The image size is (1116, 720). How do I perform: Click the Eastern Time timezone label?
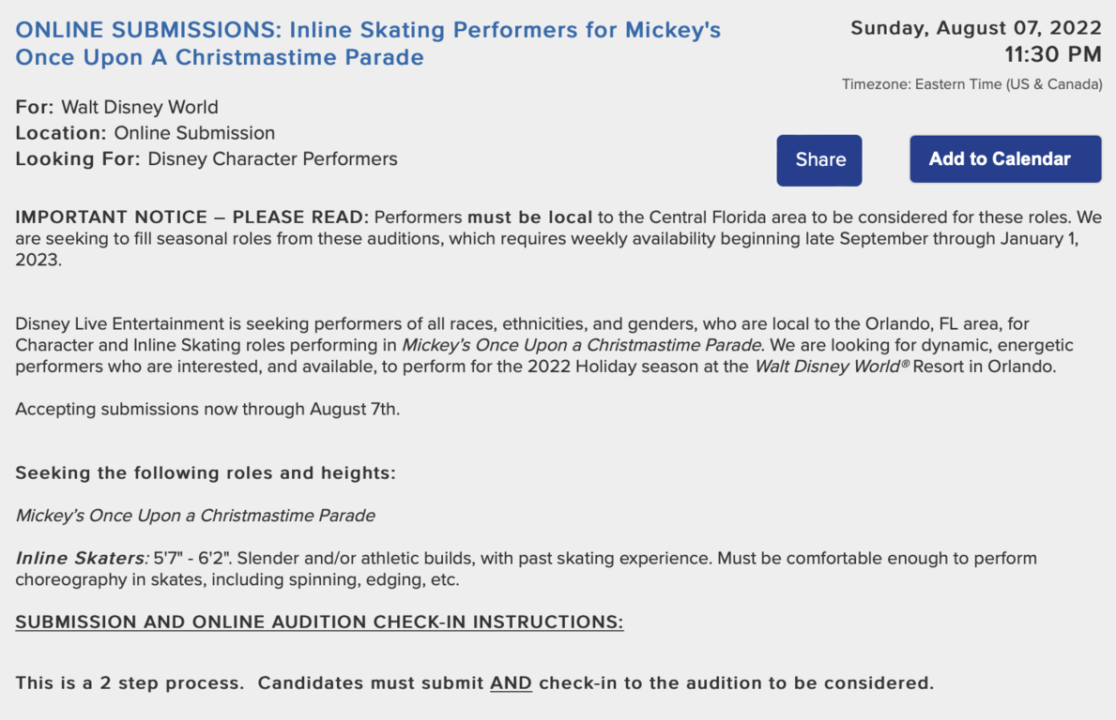point(971,84)
